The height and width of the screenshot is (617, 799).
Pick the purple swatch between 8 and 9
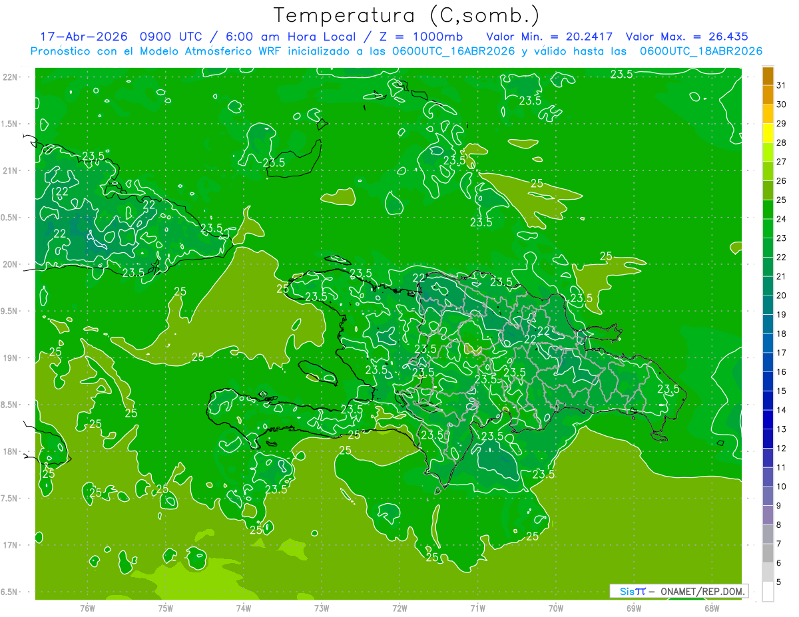pyautogui.click(x=768, y=515)
